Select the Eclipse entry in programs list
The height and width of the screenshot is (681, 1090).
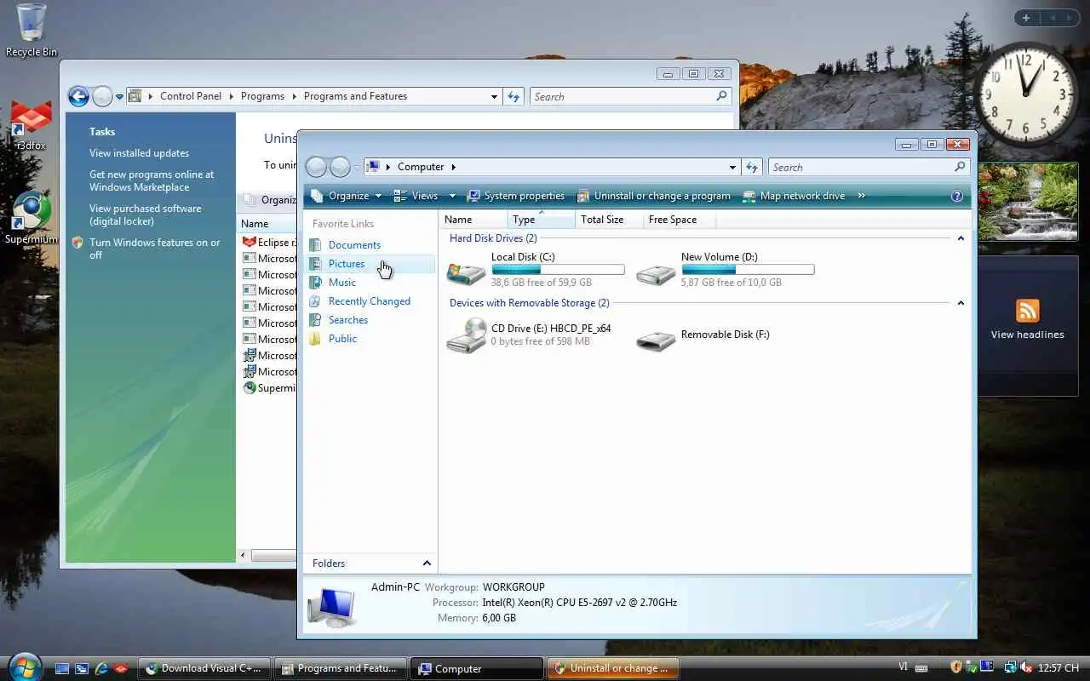tap(269, 243)
